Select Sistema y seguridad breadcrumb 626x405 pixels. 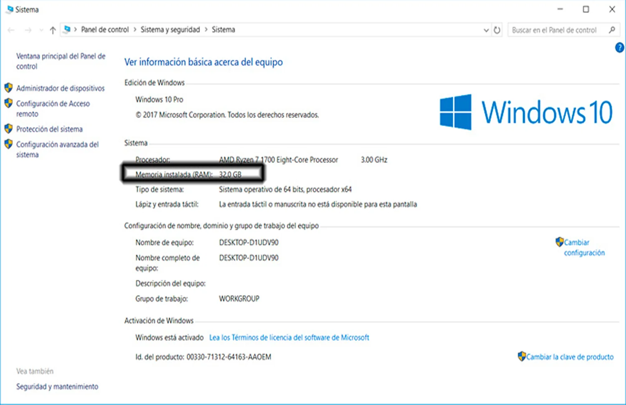tap(170, 30)
